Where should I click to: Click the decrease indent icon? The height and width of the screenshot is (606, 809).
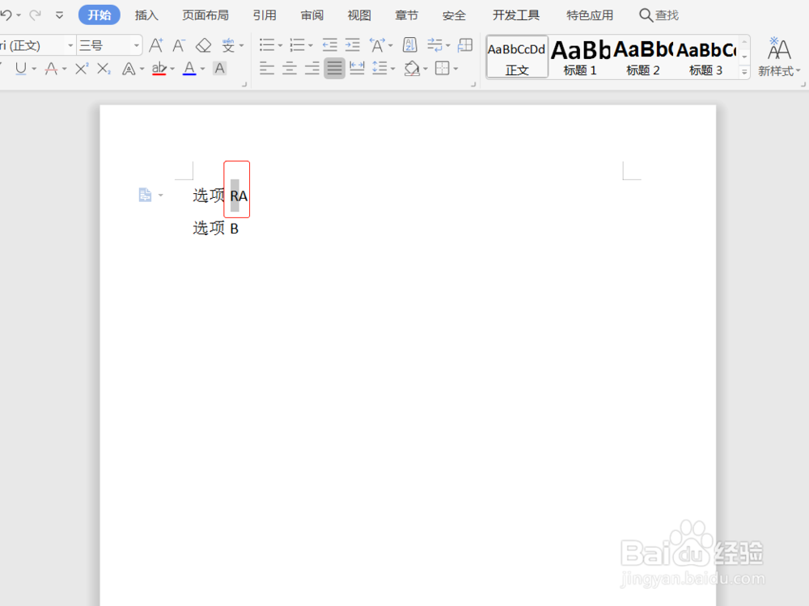point(330,45)
